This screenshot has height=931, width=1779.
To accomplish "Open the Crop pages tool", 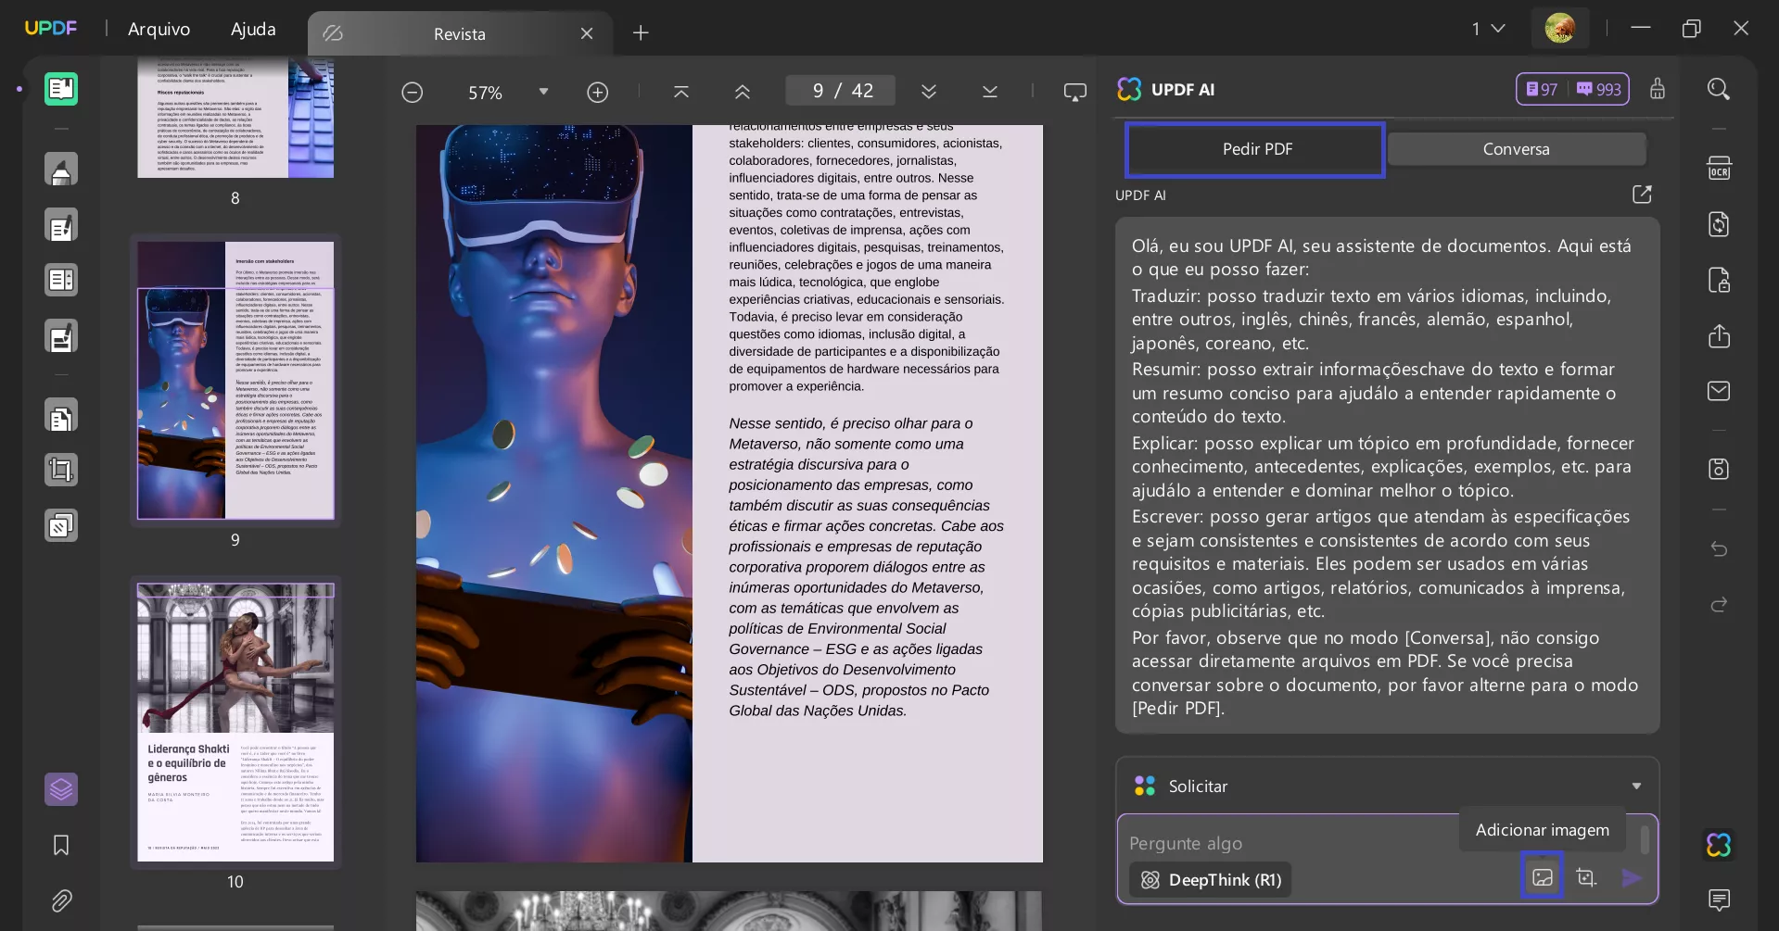I will tap(61, 470).
